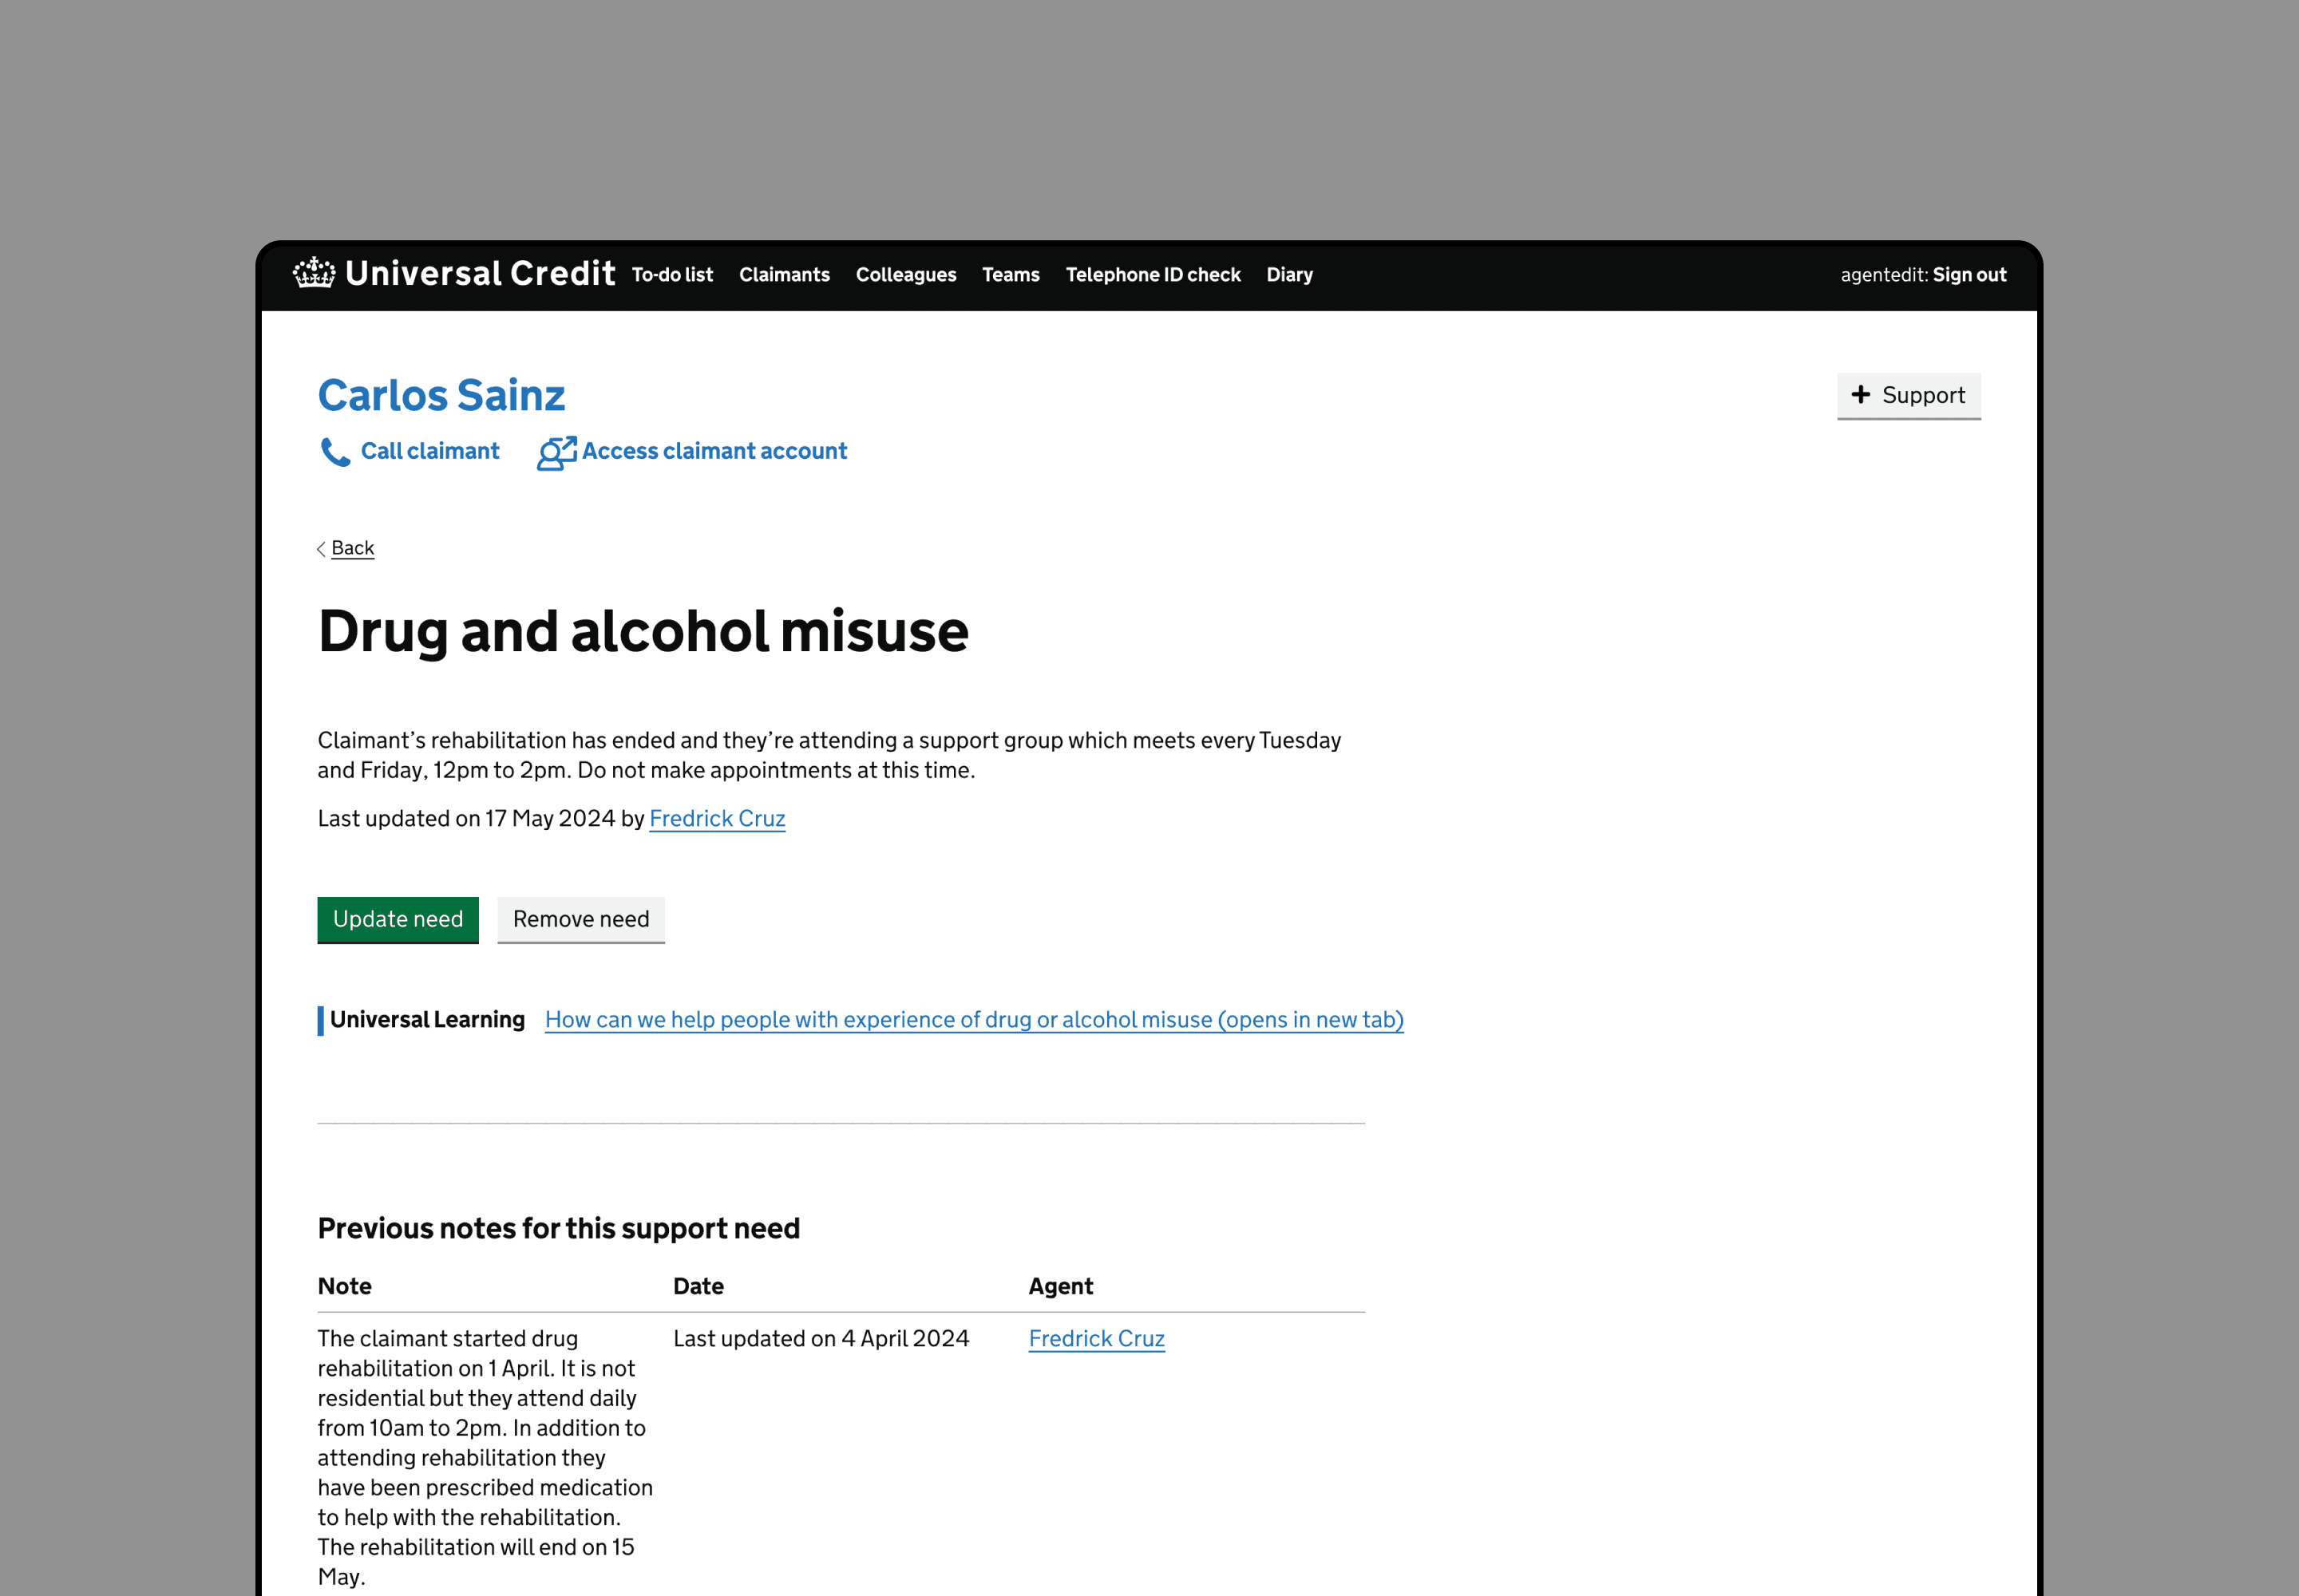Screen dimensions: 2299x1596
Task: Click the 'Last updated on 17 May 2024' text
Action: pyautogui.click(x=466, y=818)
